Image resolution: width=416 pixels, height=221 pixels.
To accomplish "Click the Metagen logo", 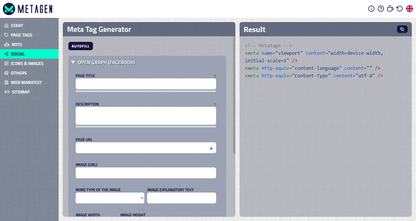I will 27,9.
